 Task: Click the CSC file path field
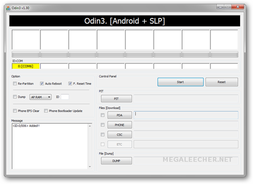tap(186, 134)
